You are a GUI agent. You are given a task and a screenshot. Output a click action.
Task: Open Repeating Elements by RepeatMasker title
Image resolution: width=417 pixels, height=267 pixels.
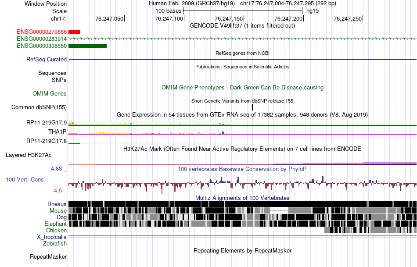click(x=243, y=250)
